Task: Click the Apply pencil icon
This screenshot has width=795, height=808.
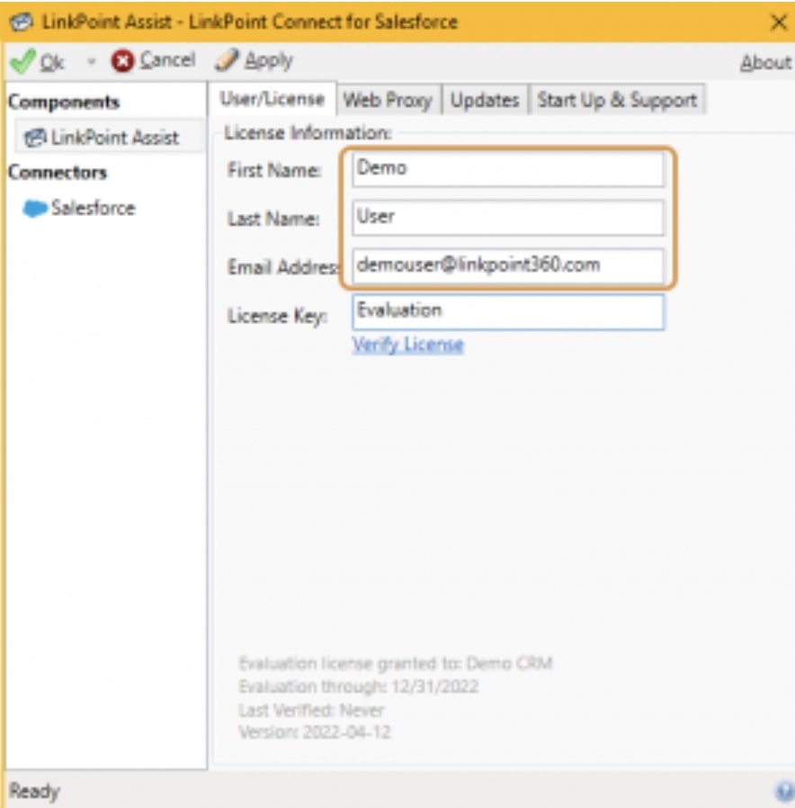Action: 227,60
